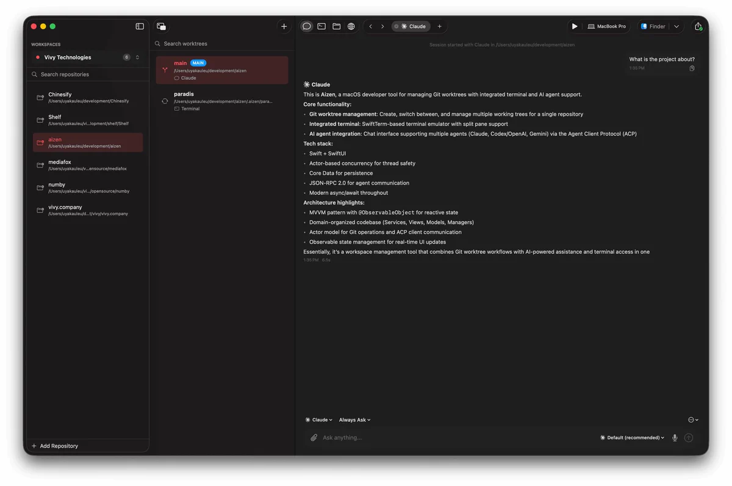The image size is (732, 486).
Task: Click the vivy.company folder icon
Action: click(x=40, y=210)
